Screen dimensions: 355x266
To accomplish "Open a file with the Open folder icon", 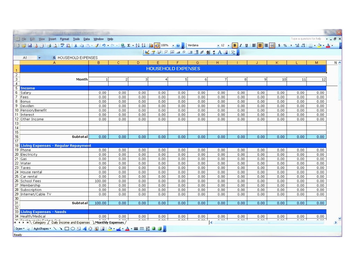I will [x=24, y=45].
